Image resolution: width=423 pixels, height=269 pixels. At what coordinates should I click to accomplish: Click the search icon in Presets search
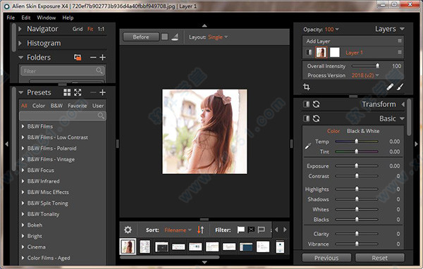click(101, 115)
